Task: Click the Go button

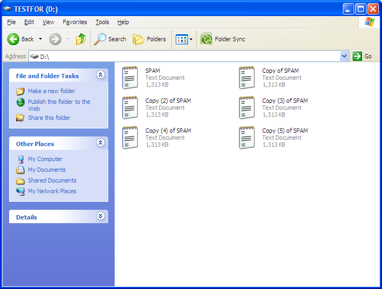Action: click(x=362, y=56)
